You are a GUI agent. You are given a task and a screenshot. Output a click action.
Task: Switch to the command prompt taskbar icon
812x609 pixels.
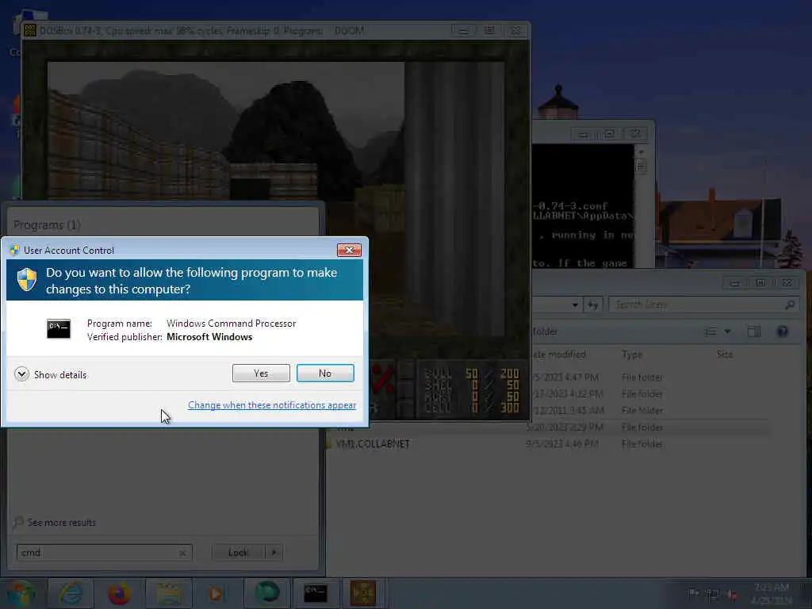tap(315, 593)
